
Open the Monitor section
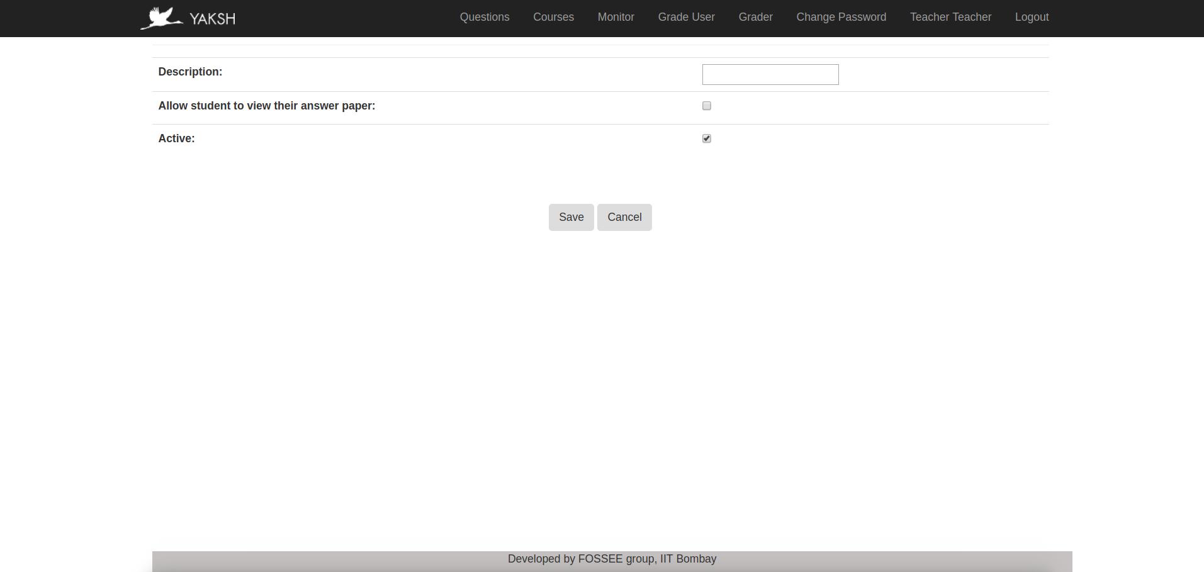tap(616, 17)
